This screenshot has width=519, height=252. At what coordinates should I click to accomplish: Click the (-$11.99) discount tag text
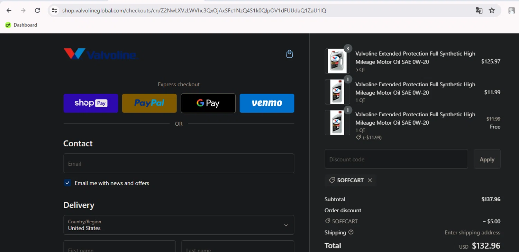tap(372, 137)
